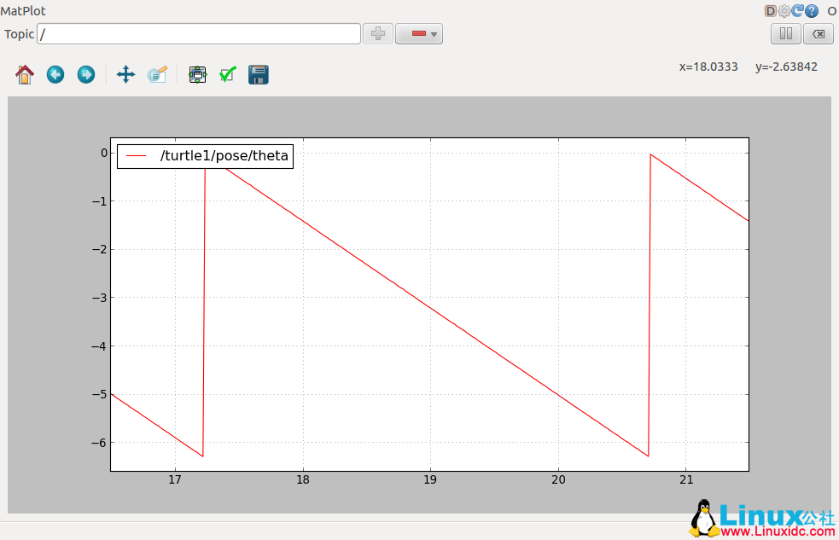839x540 pixels.
Task: Open the gear configuration icon in title bar
Action: [x=784, y=11]
